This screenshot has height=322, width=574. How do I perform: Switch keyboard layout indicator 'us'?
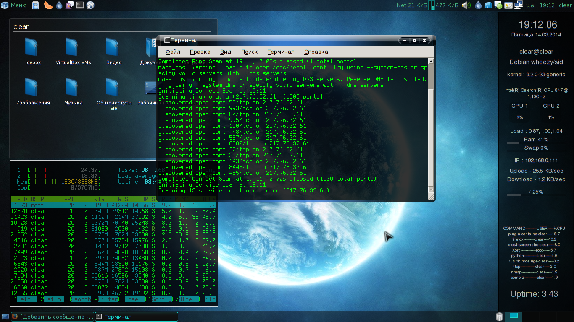(530, 5)
